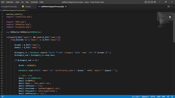Toggle bottom panel layout icon
175x98 pixels.
(149, 2)
